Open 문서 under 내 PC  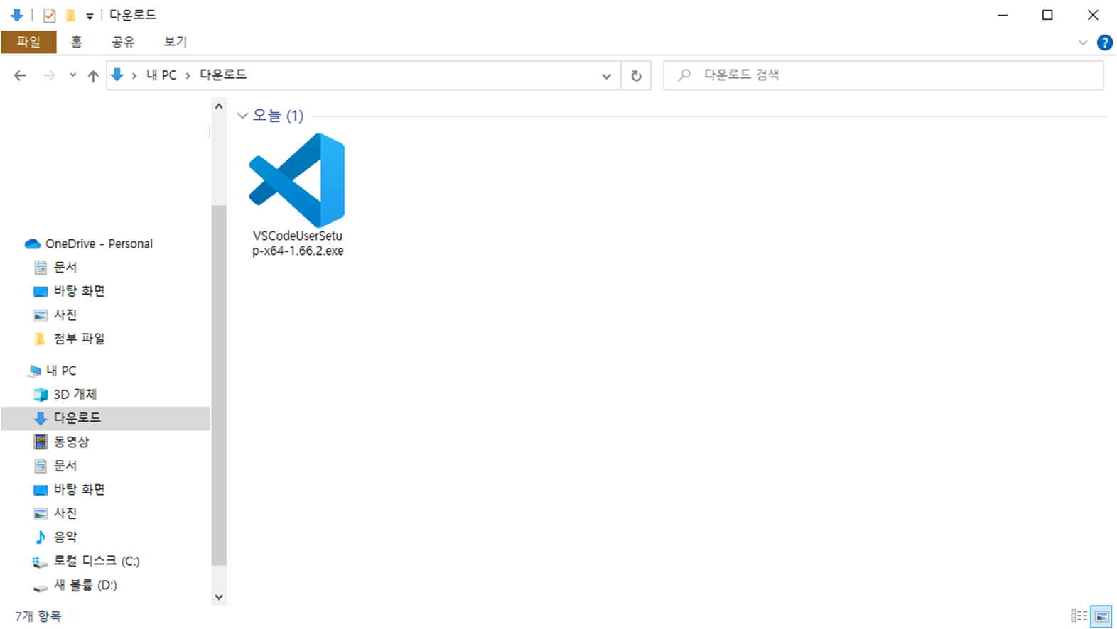tap(65, 466)
